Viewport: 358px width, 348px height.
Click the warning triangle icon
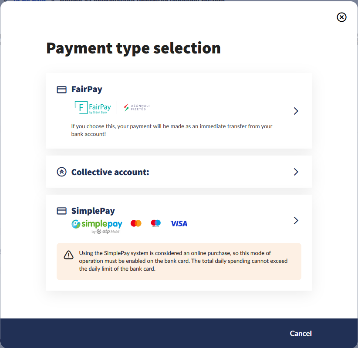click(68, 255)
